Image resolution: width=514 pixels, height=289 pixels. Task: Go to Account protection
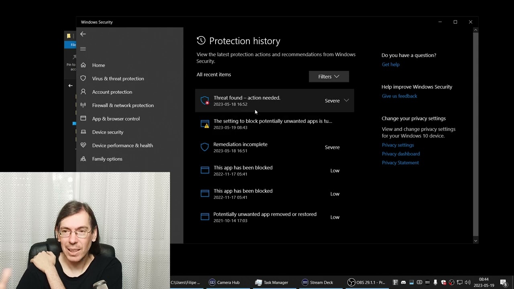point(112,92)
